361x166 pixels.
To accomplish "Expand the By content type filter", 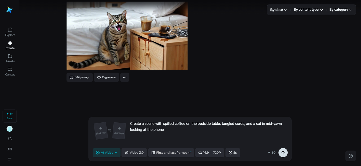I will 308,10.
